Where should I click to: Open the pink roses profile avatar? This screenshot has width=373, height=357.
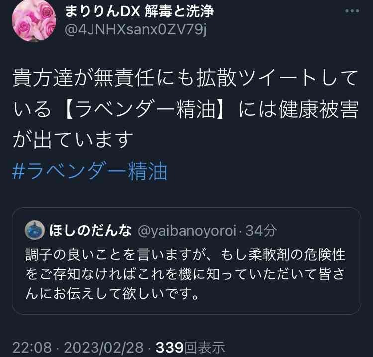click(34, 21)
